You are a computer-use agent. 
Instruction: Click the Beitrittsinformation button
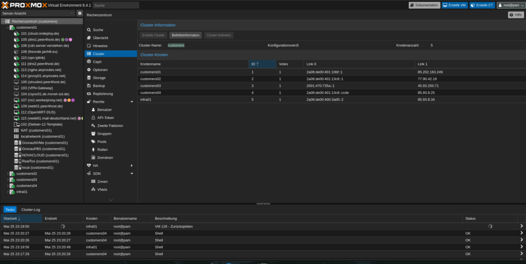pos(185,35)
